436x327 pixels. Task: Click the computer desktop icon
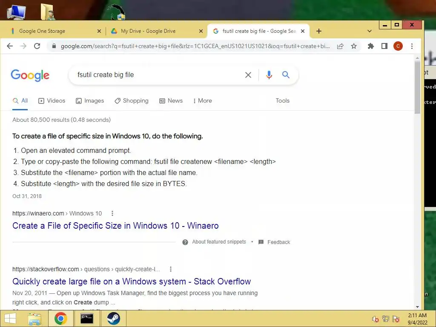pyautogui.click(x=16, y=11)
